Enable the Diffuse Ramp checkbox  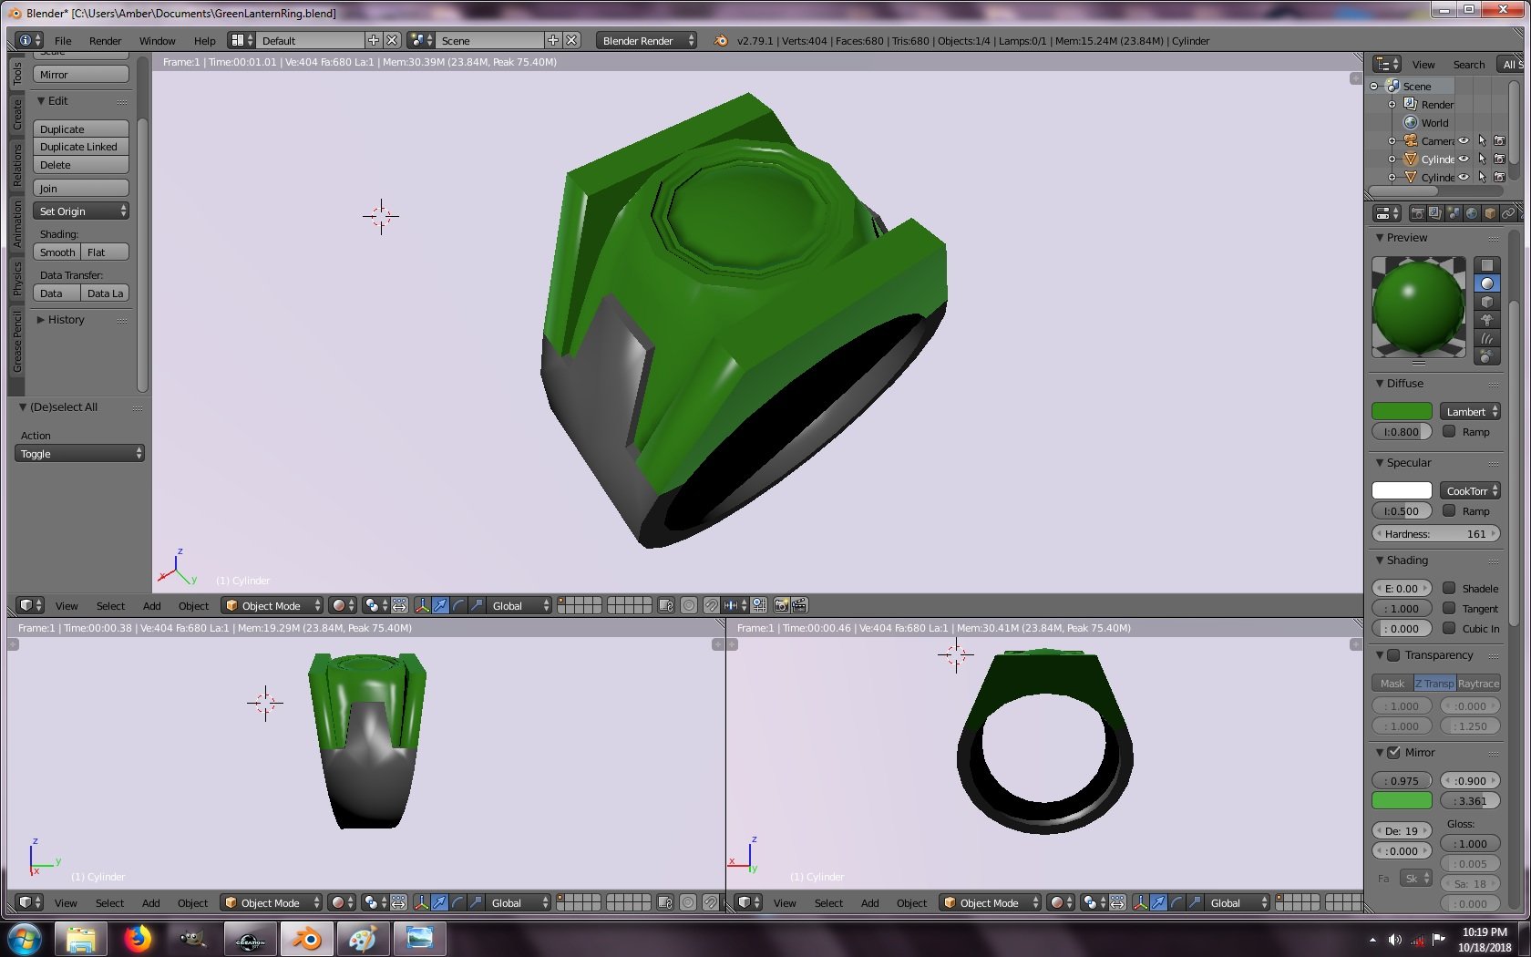click(1449, 432)
